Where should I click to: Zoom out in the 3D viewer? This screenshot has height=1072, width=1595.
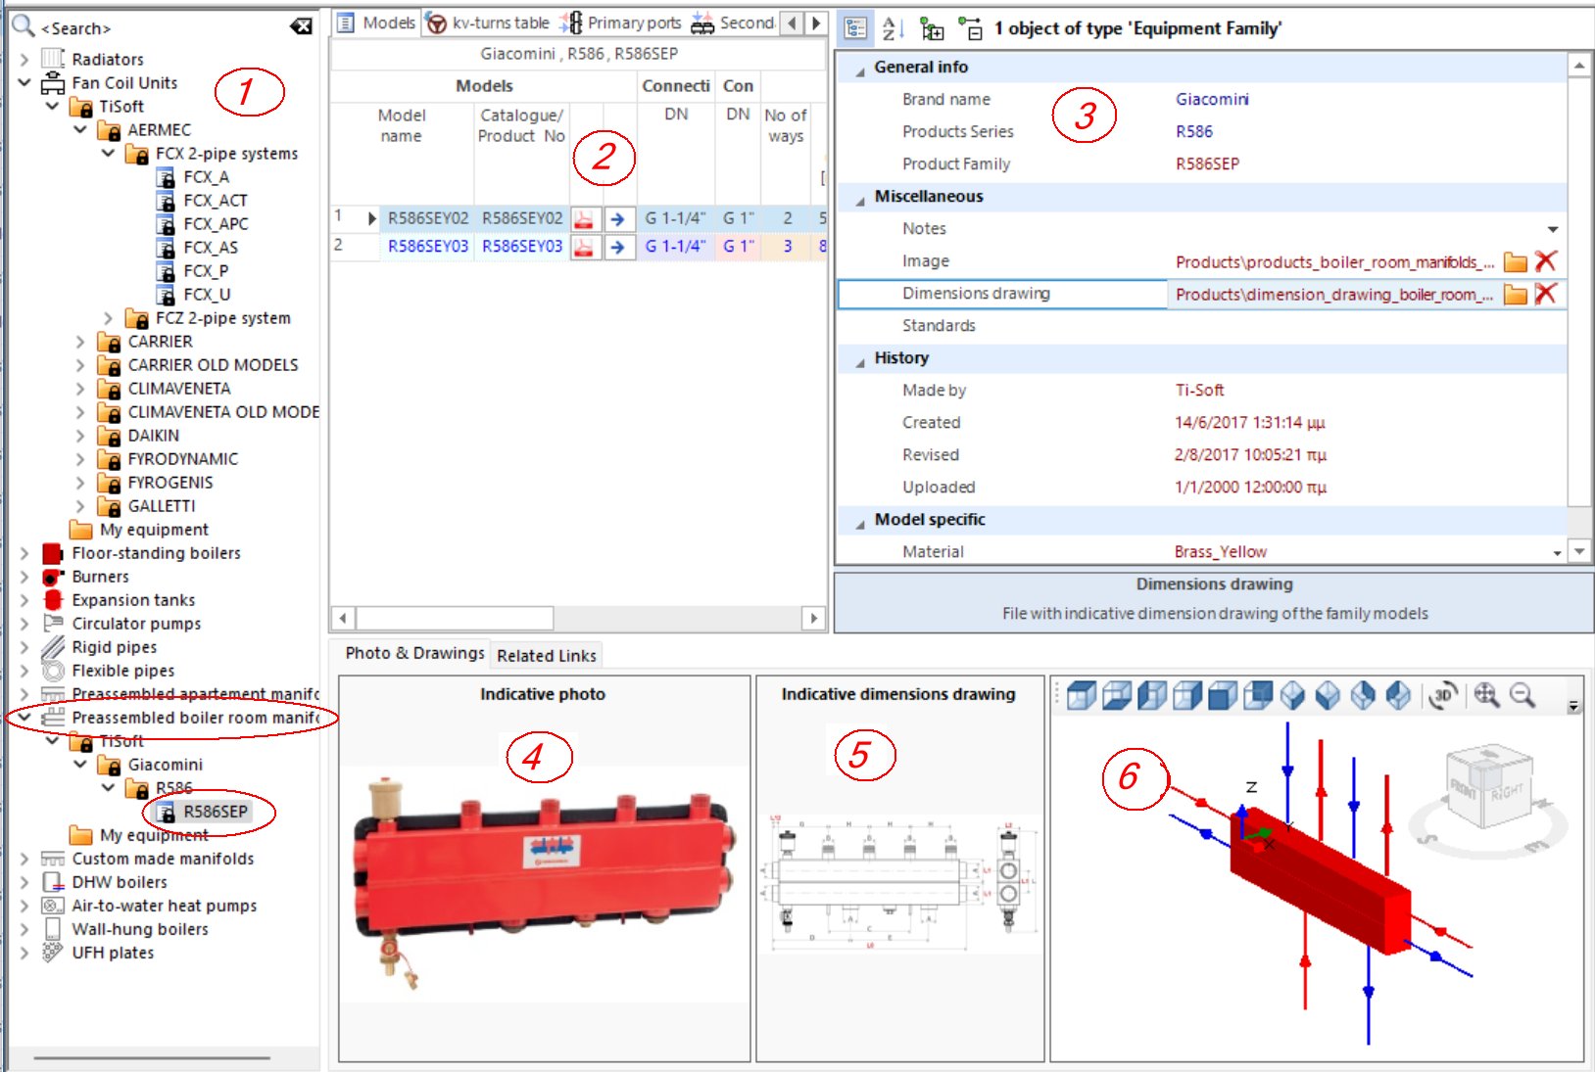1522,695
